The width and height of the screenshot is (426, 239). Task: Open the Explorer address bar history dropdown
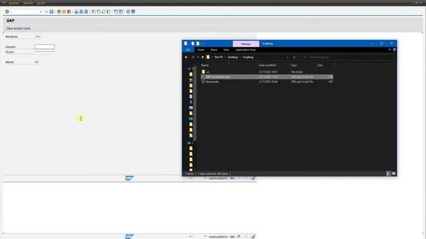[x=288, y=57]
